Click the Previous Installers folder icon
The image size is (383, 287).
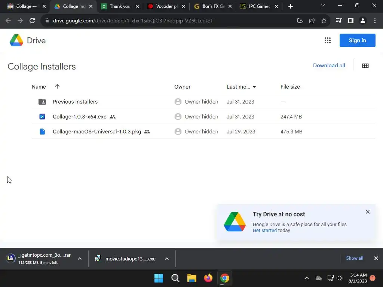click(x=42, y=102)
